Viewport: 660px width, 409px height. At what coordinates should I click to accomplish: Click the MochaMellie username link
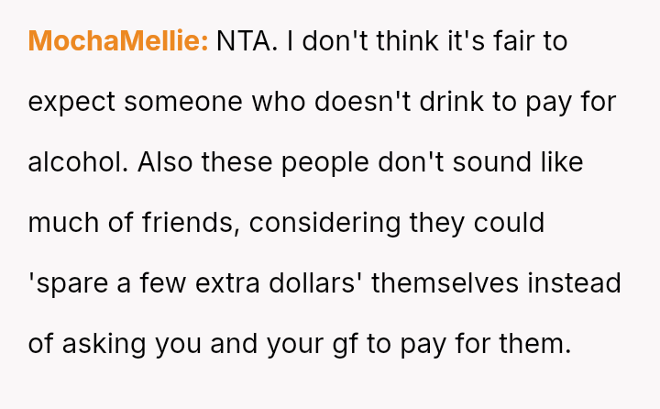[x=119, y=41]
